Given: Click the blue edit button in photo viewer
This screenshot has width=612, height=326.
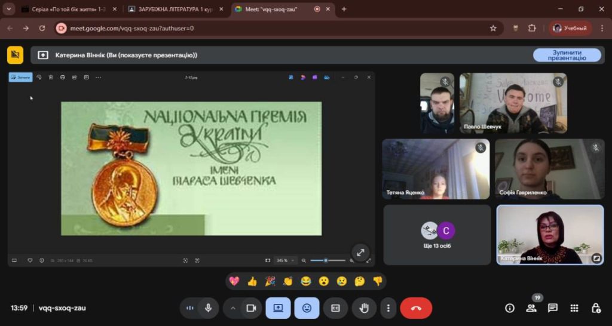Looking at the screenshot, I should [20, 77].
